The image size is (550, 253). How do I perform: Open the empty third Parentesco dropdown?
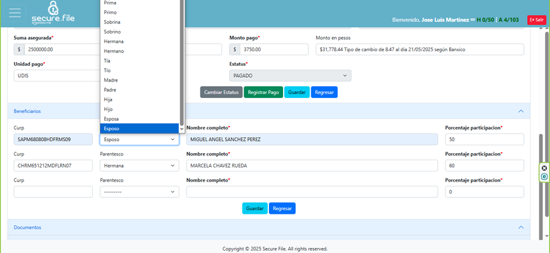pyautogui.click(x=139, y=192)
